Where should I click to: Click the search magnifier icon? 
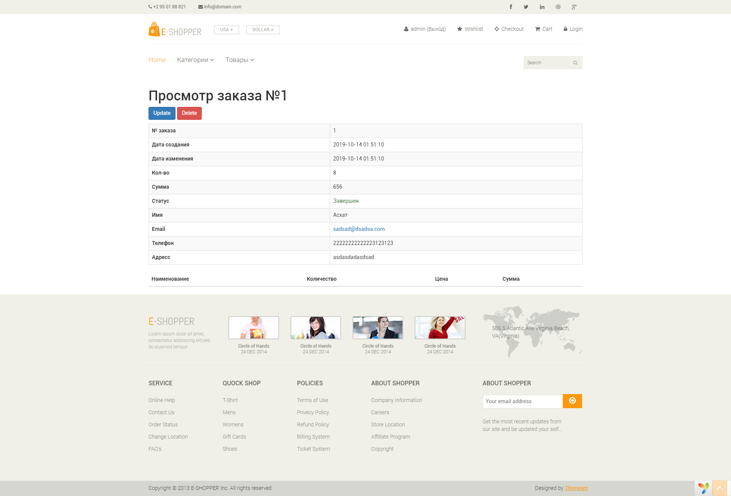pos(575,63)
